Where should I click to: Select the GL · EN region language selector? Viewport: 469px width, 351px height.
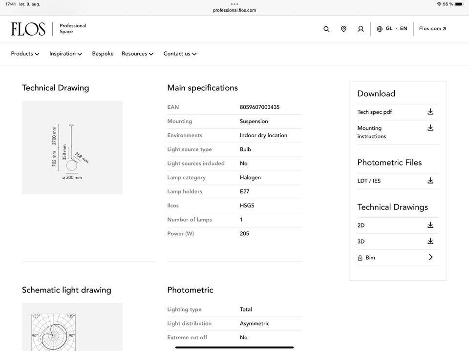click(x=396, y=29)
